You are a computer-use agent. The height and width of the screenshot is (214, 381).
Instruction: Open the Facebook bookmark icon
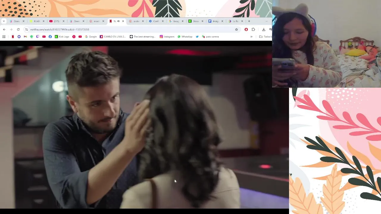tap(50, 37)
